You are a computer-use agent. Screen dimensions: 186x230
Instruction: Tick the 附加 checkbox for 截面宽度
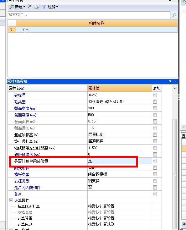[x=155, y=108]
